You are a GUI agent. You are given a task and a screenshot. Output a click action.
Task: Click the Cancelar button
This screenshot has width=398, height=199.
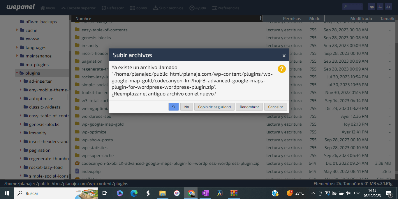pyautogui.click(x=276, y=107)
